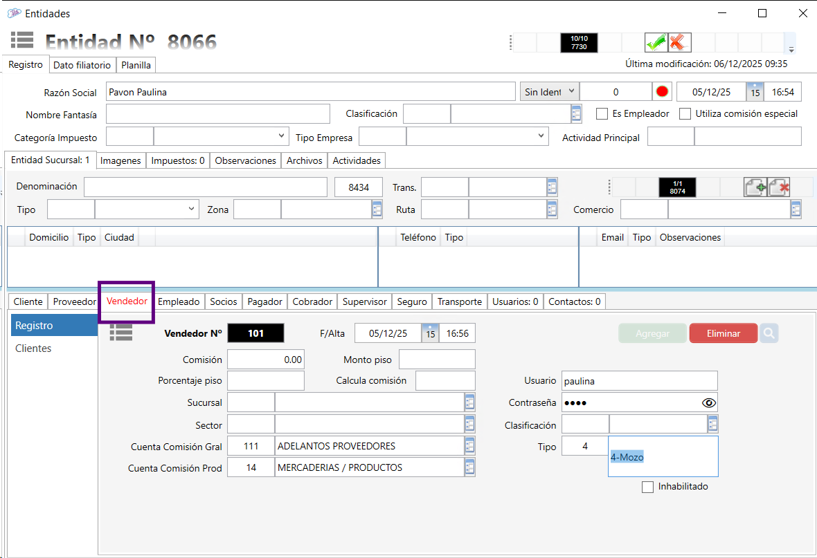
Task: Click the delete sucursal document icon
Action: 779,187
